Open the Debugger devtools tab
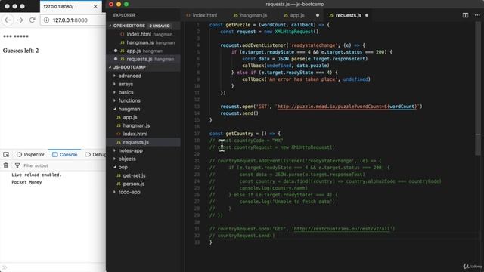 [x=95, y=154]
